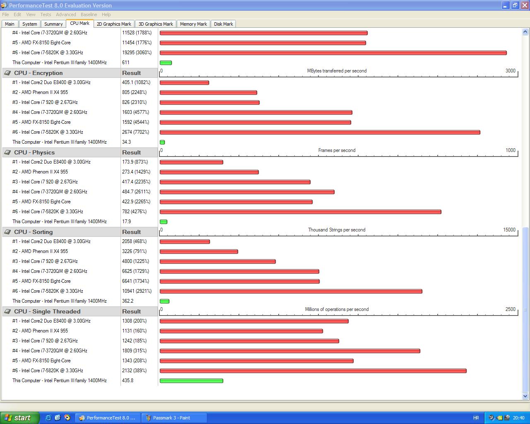The image size is (530, 424).
Task: Click the CPU - Encryption section header
Action: 80,73
